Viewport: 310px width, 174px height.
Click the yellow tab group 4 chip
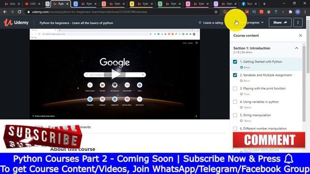132,4
